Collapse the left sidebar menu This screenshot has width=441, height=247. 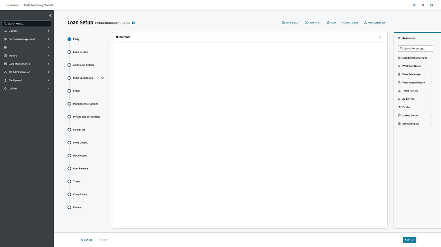pos(51,16)
